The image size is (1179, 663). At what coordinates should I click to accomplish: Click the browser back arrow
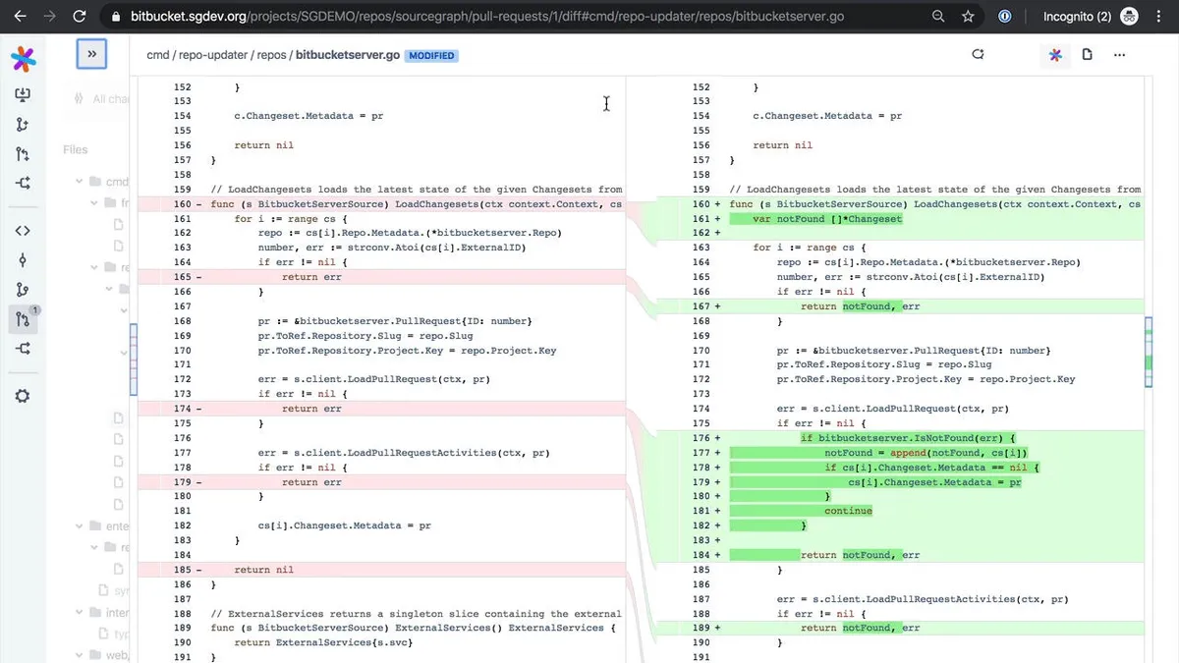click(x=20, y=17)
